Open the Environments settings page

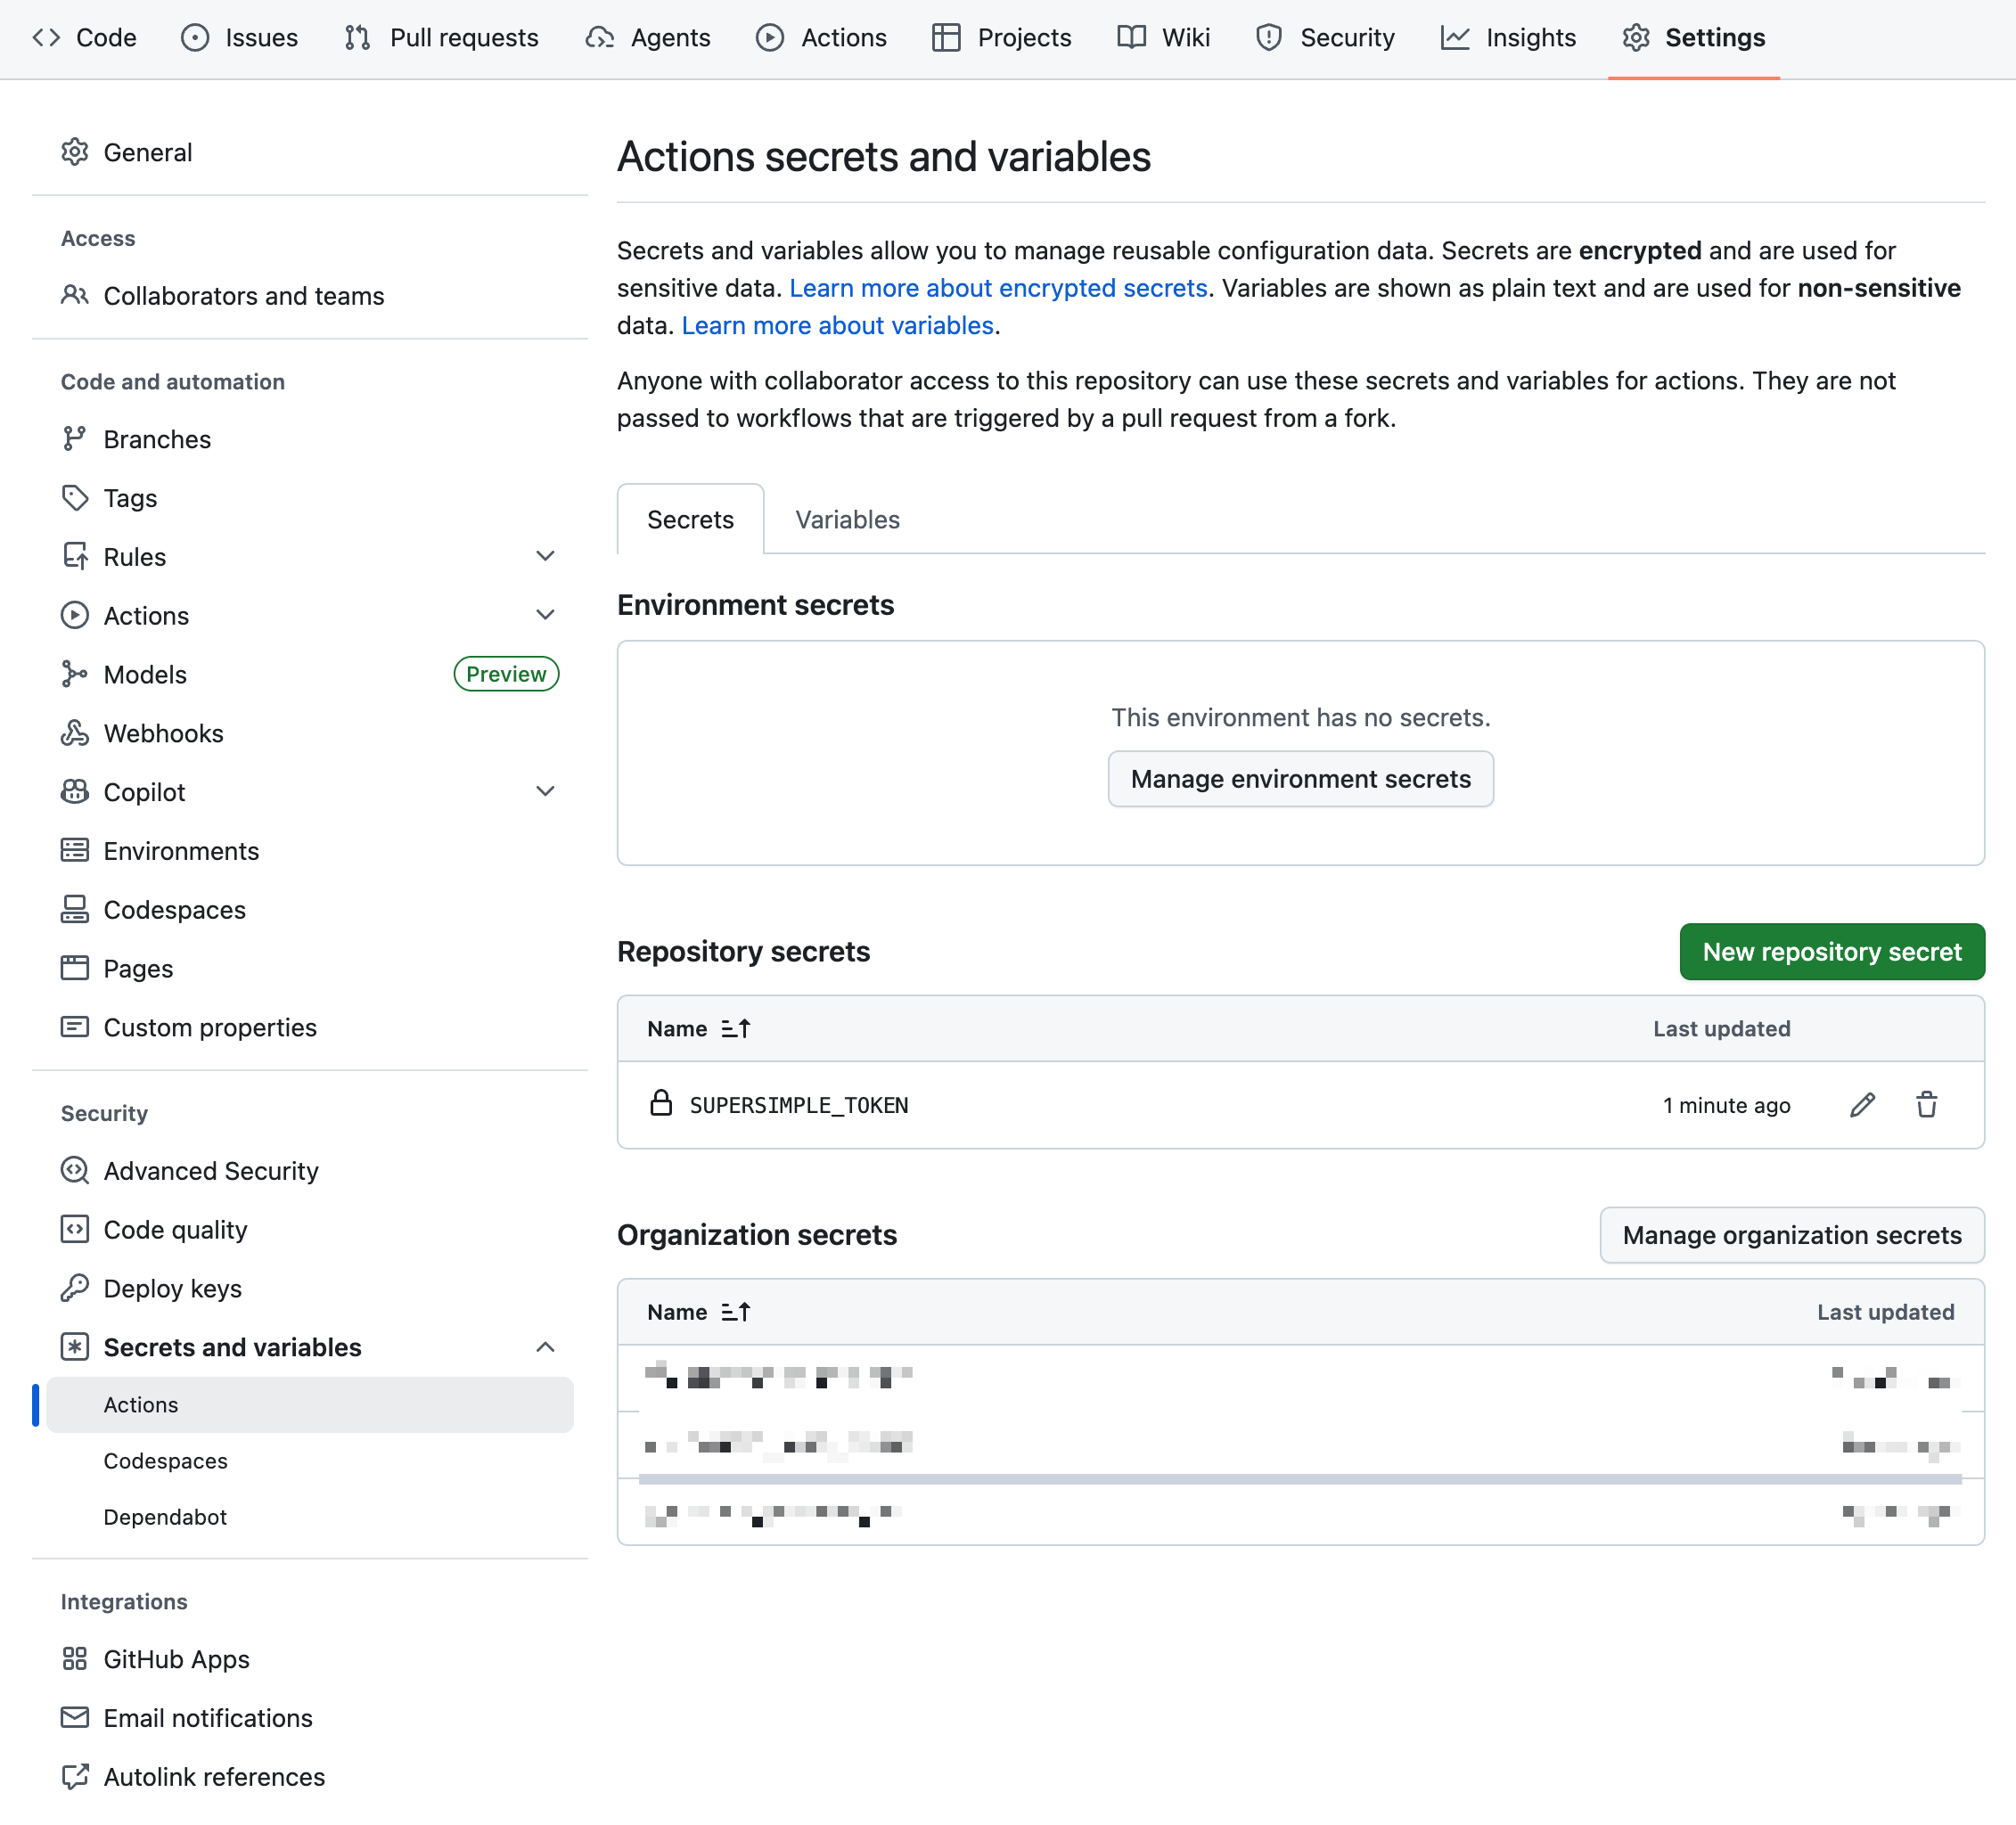(x=181, y=851)
